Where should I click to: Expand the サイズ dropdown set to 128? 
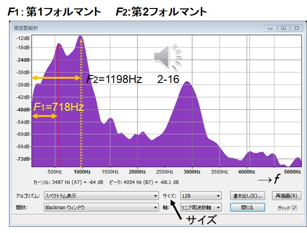(x=201, y=195)
